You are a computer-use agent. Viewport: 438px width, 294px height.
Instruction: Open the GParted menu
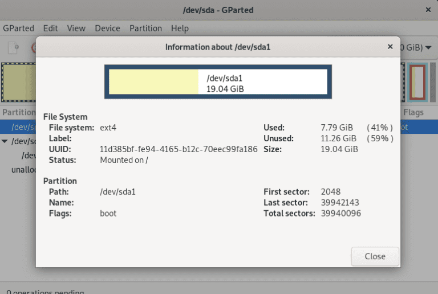pos(18,28)
